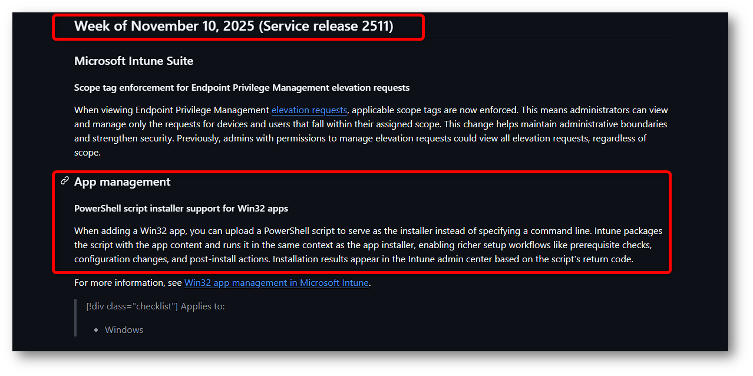Click the Windows bullet list item

pos(124,330)
